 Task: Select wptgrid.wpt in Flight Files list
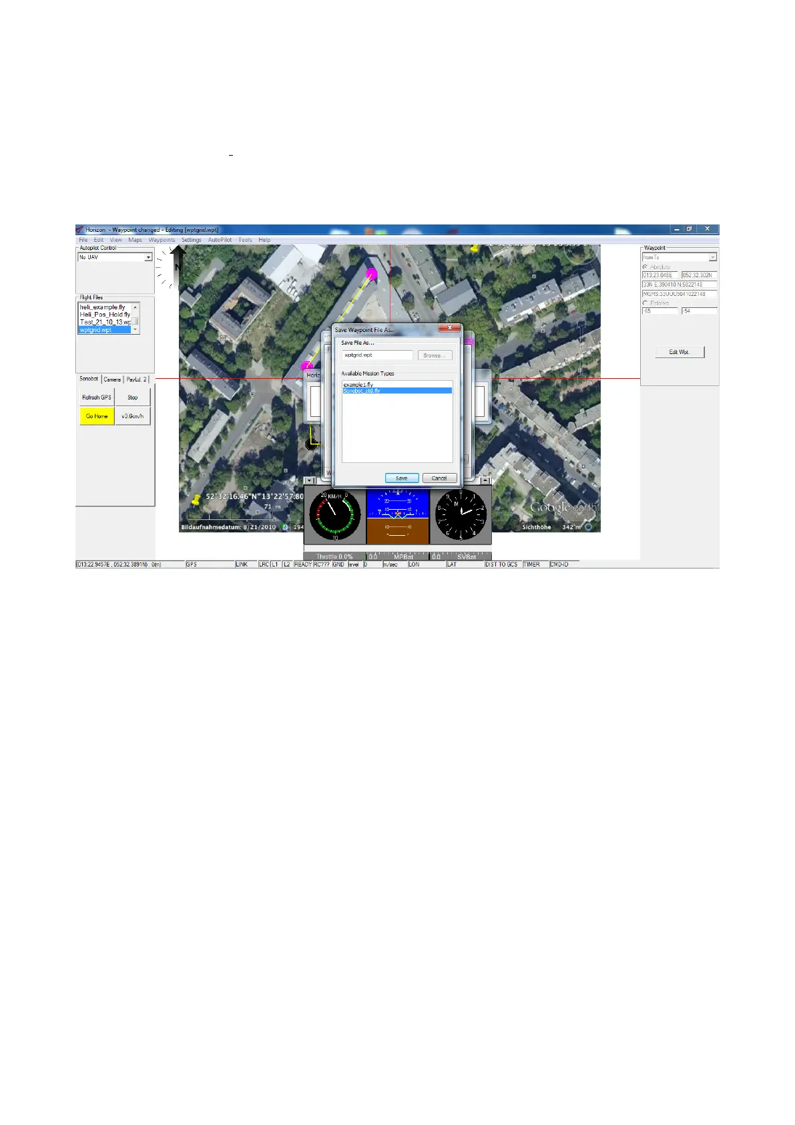pos(105,330)
